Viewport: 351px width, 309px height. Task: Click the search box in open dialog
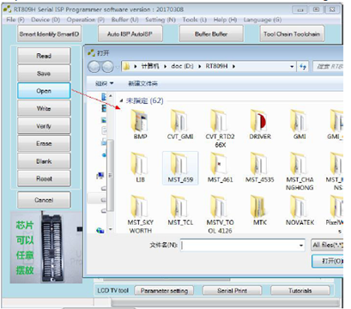(328, 67)
